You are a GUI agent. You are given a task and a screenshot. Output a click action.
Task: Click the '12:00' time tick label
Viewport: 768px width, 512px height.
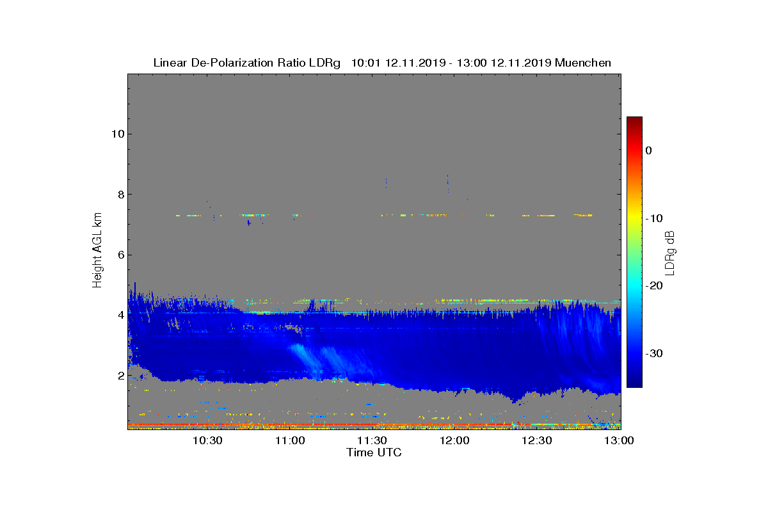pyautogui.click(x=454, y=440)
